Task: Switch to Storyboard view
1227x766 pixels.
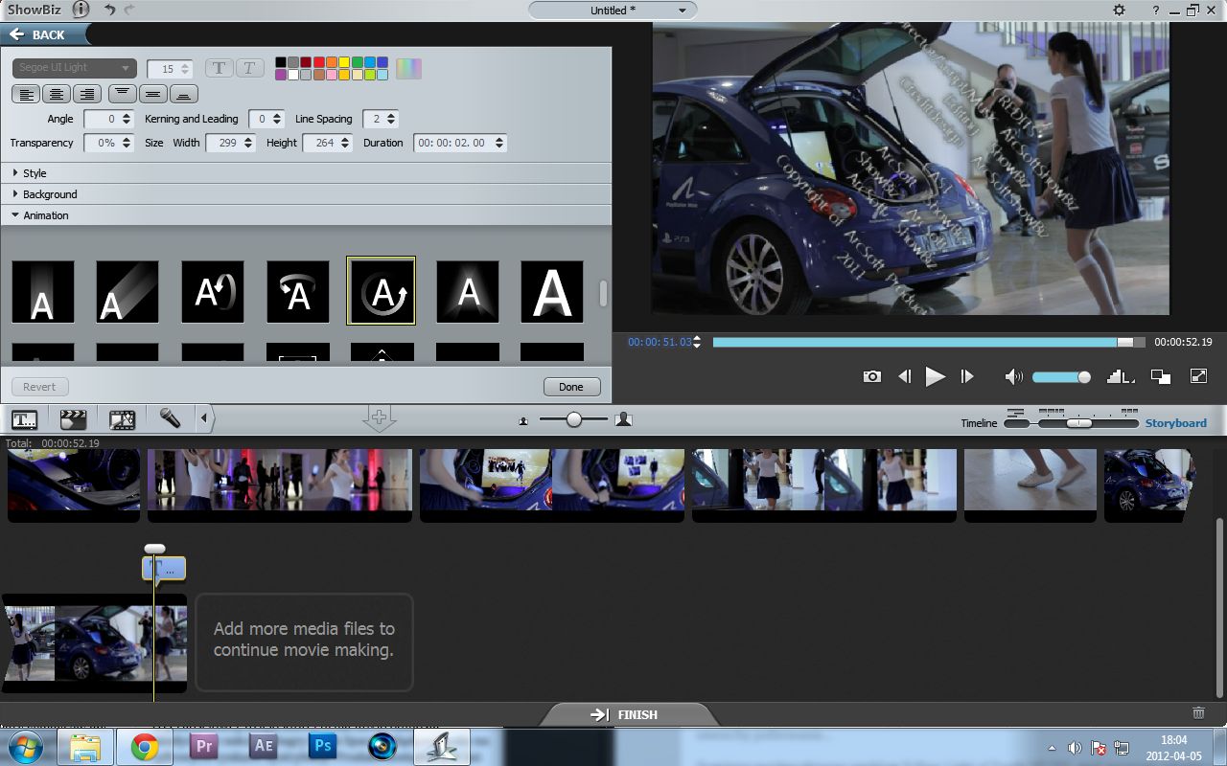Action: click(1176, 423)
